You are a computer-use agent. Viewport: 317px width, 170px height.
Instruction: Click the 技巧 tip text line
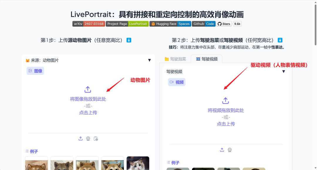point(227,47)
